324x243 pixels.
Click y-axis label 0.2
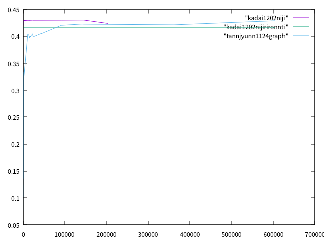pyautogui.click(x=15, y=144)
